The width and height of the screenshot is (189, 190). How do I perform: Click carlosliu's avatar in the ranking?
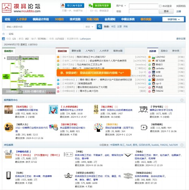coord(153,68)
